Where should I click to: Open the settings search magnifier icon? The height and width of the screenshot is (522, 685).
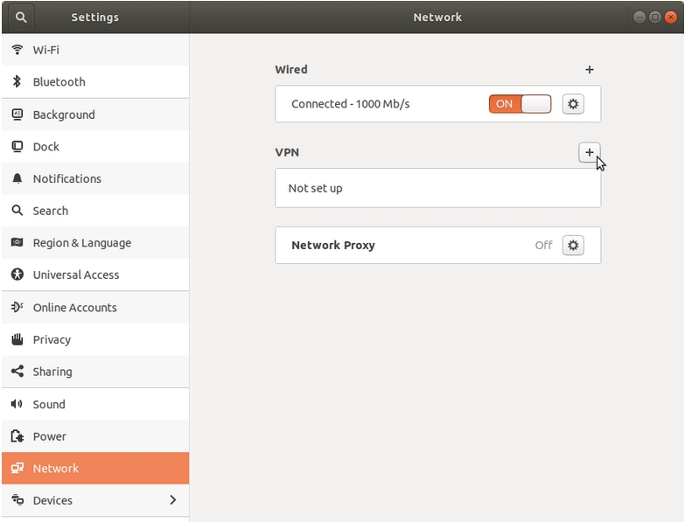pyautogui.click(x=20, y=17)
